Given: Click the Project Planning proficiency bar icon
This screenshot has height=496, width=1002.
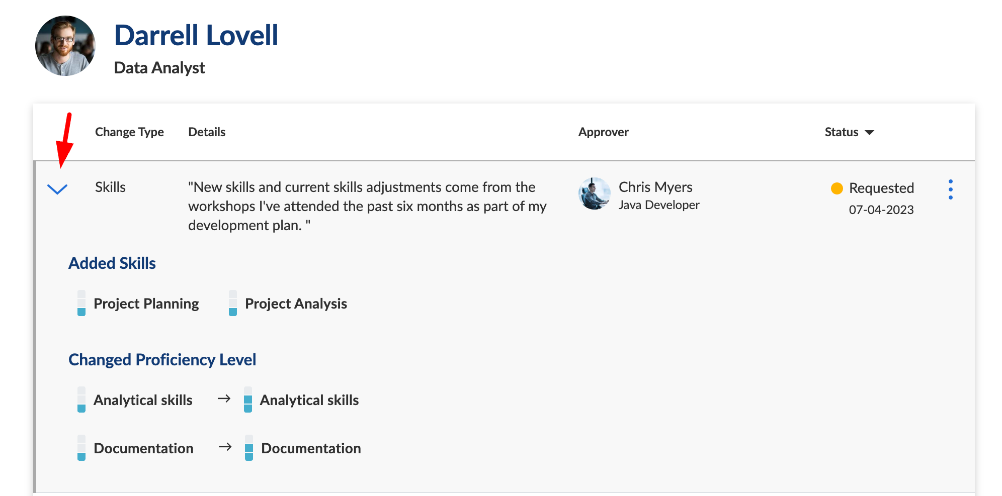Looking at the screenshot, I should [81, 303].
